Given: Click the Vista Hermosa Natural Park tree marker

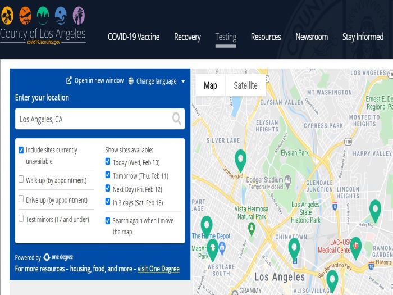Looking at the screenshot, I should click(252, 229).
